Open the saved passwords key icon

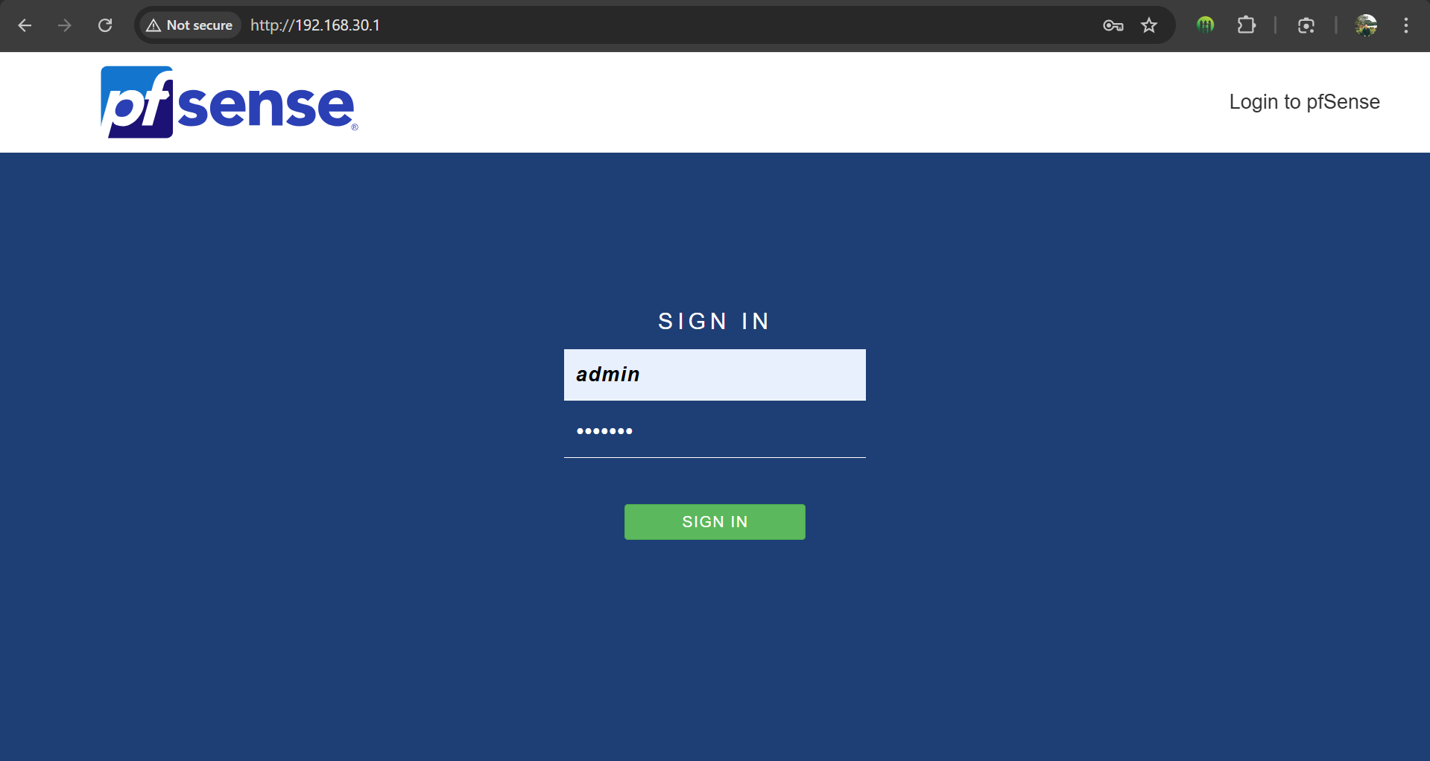click(x=1113, y=25)
